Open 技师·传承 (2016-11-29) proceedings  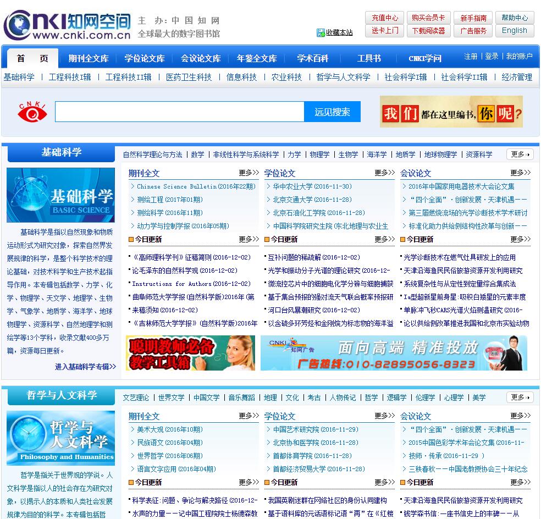(x=446, y=456)
